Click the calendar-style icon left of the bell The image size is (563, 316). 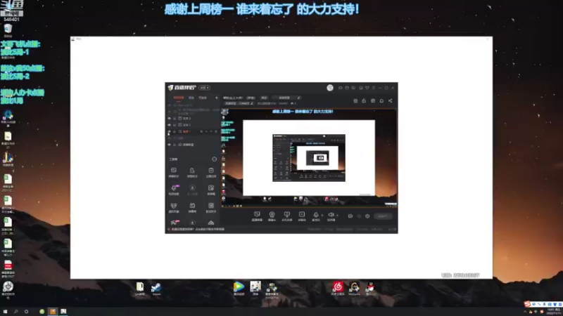point(373,100)
